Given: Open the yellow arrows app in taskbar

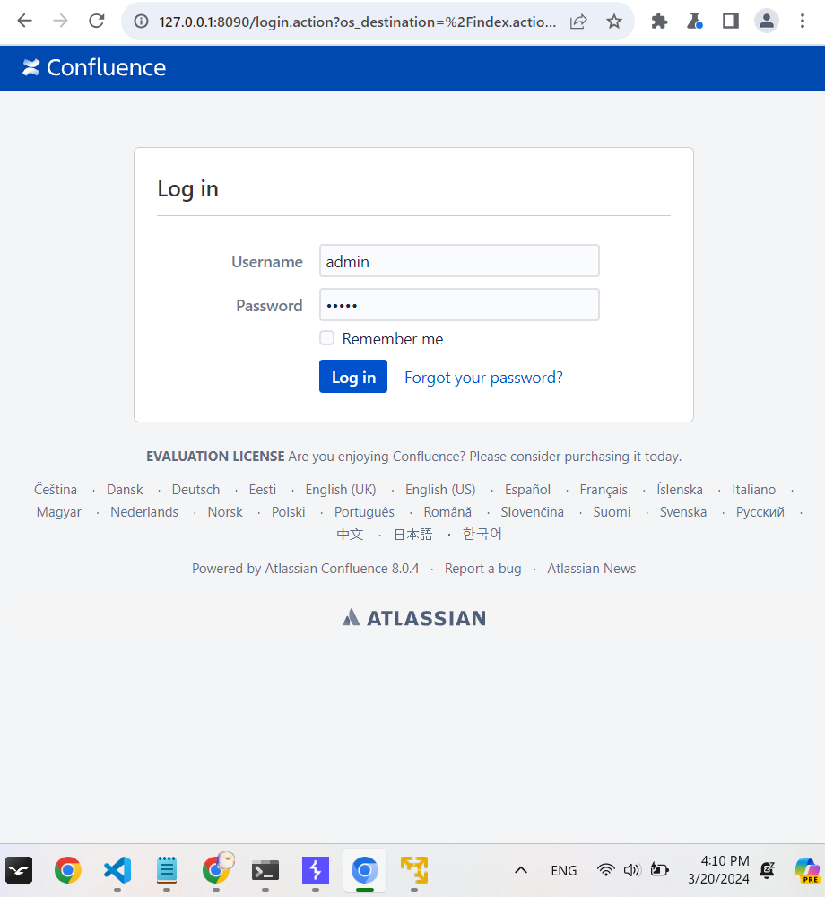Looking at the screenshot, I should coord(414,871).
